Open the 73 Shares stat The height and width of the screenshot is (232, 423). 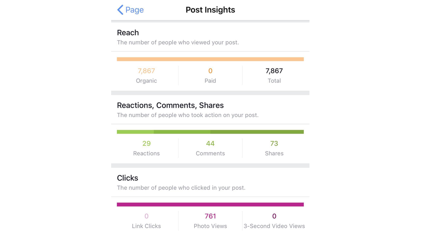point(274,148)
